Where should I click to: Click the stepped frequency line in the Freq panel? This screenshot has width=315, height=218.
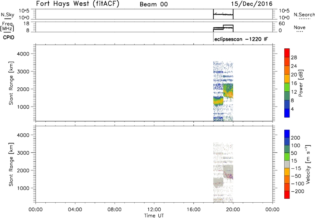coord(223,27)
